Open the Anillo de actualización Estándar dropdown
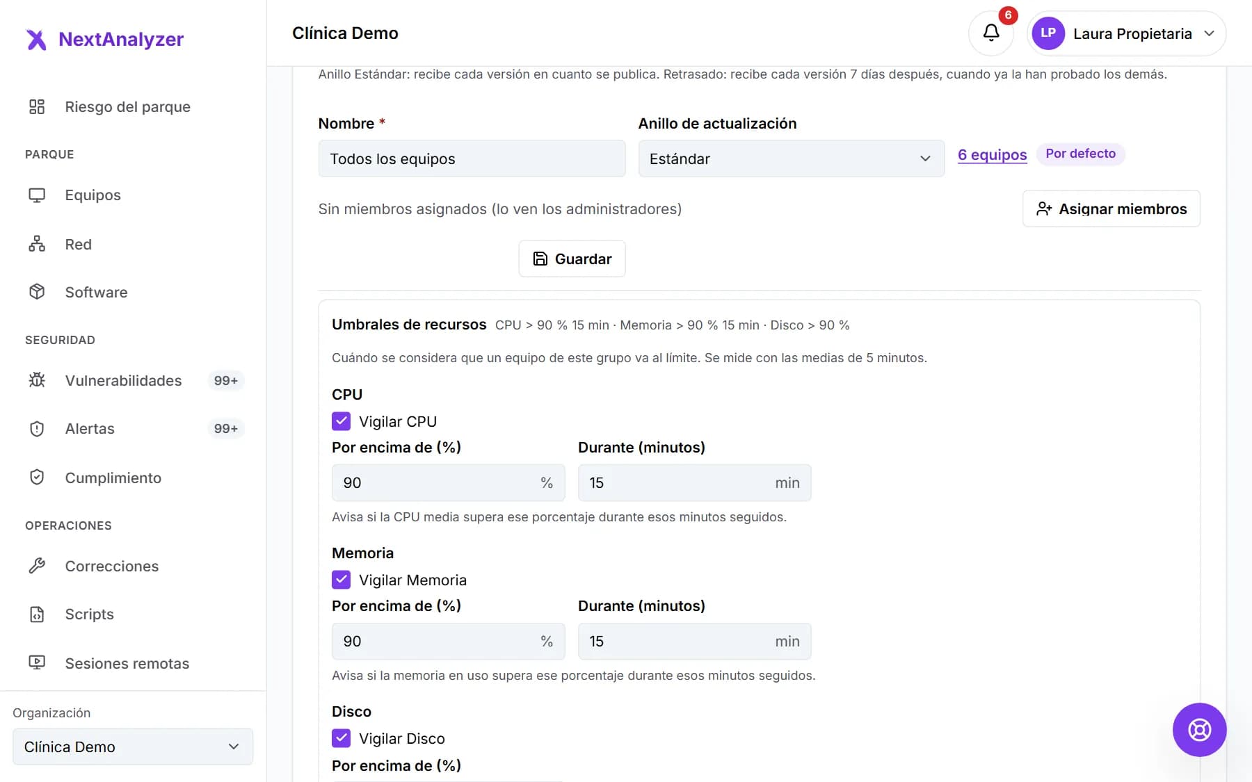This screenshot has width=1252, height=782. coord(791,158)
